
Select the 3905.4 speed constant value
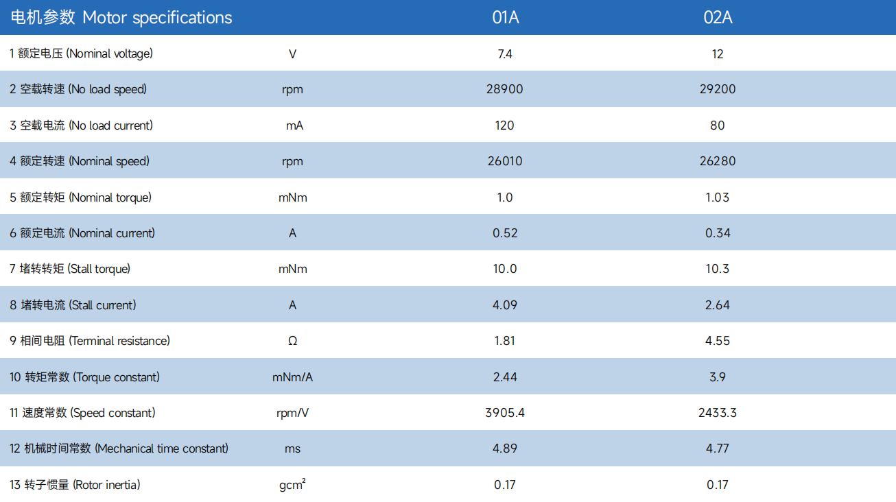(x=505, y=413)
